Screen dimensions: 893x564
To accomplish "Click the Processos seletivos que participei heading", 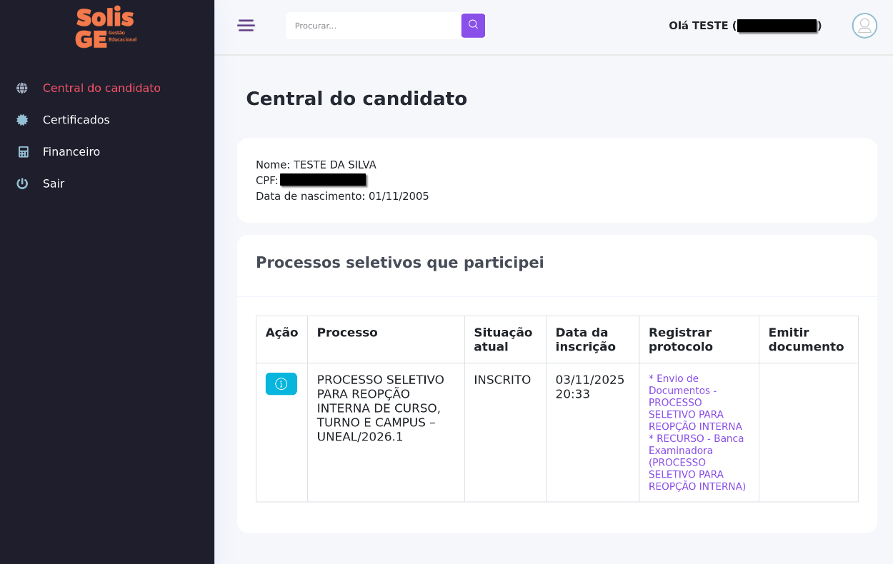I will coord(400,262).
